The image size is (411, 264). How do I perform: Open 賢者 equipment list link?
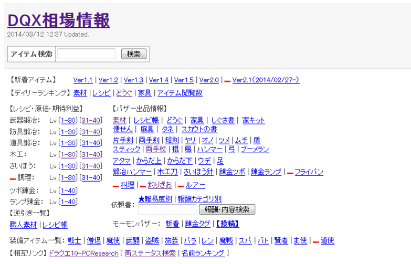(281, 241)
